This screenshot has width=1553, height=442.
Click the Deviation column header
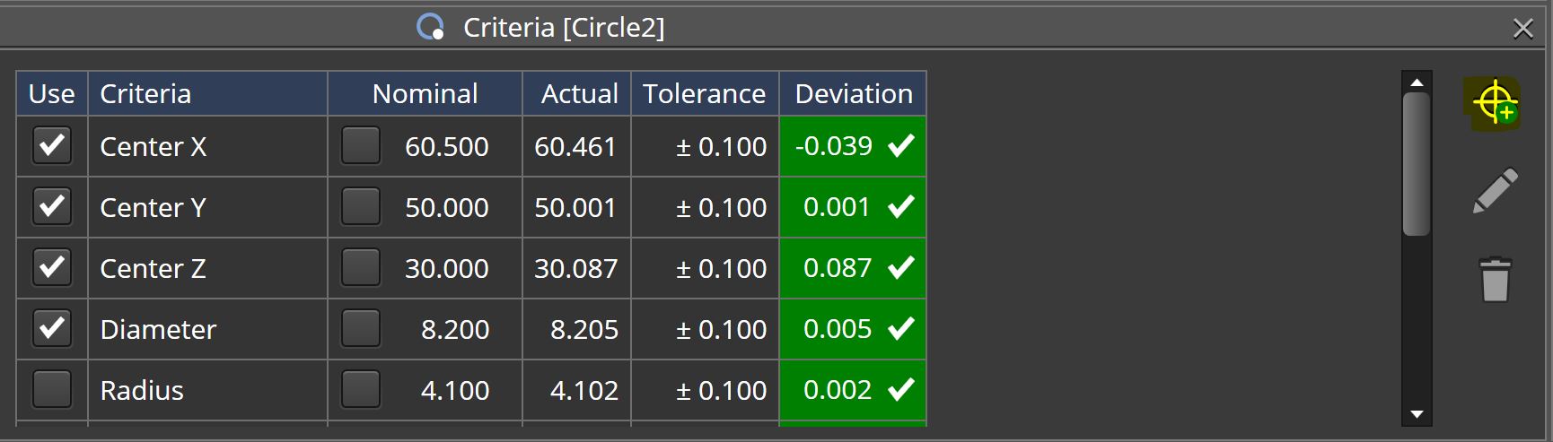[x=853, y=93]
